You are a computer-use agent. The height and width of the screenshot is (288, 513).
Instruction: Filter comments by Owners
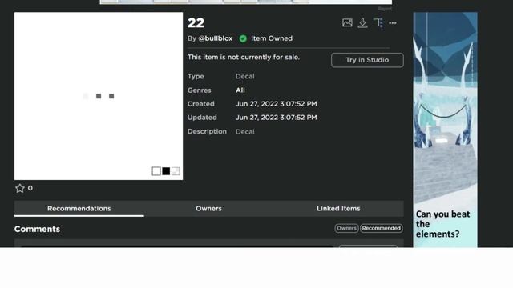click(x=346, y=228)
